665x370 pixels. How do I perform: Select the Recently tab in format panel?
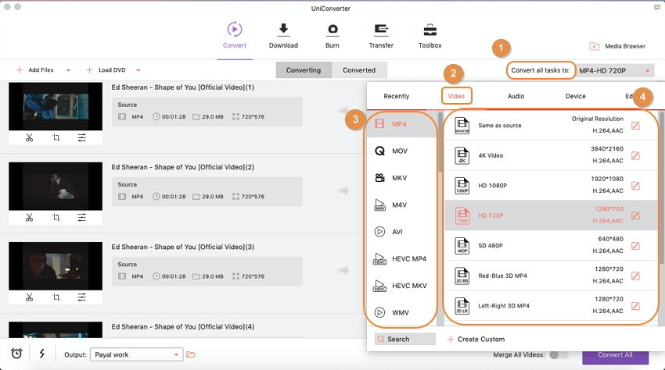[396, 96]
